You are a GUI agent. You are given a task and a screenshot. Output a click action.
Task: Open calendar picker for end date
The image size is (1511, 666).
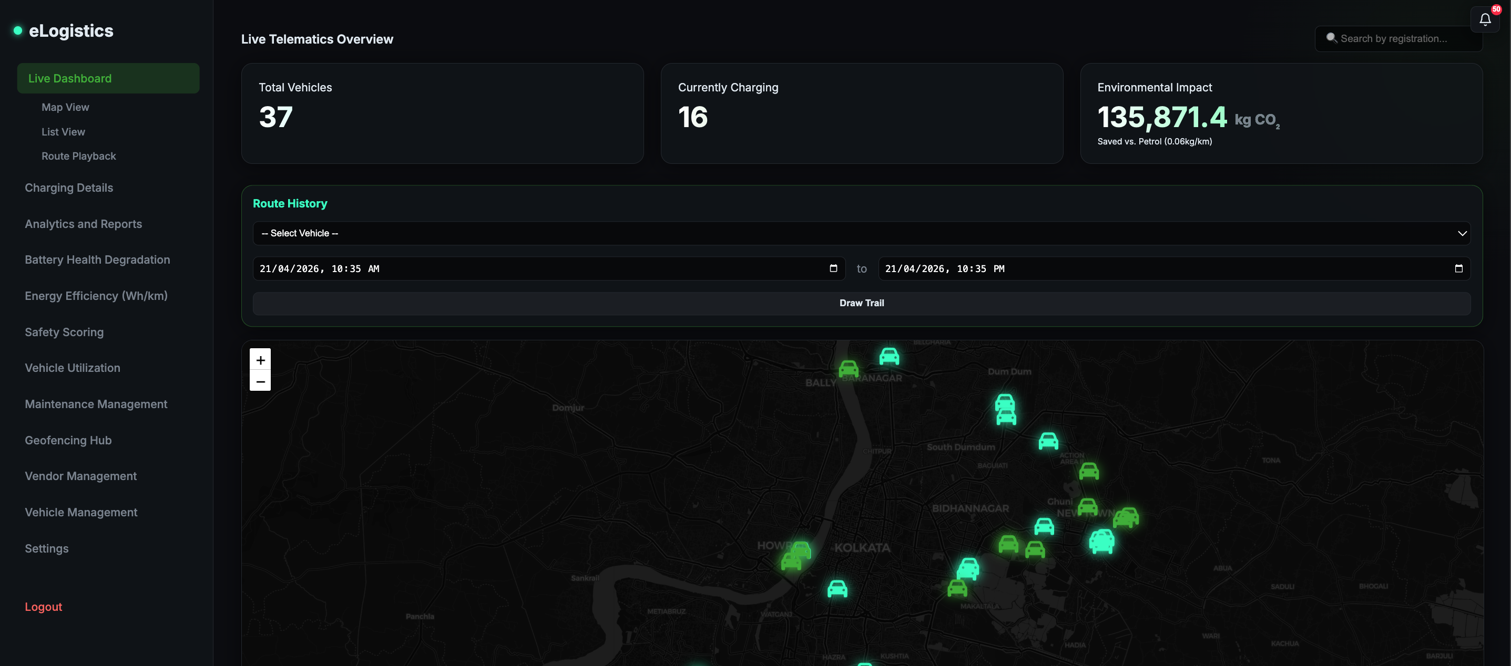1458,268
